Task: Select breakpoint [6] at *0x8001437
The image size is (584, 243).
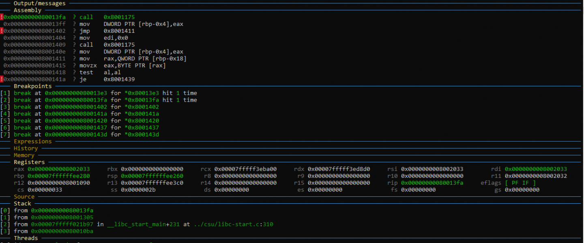Action: 79,128
